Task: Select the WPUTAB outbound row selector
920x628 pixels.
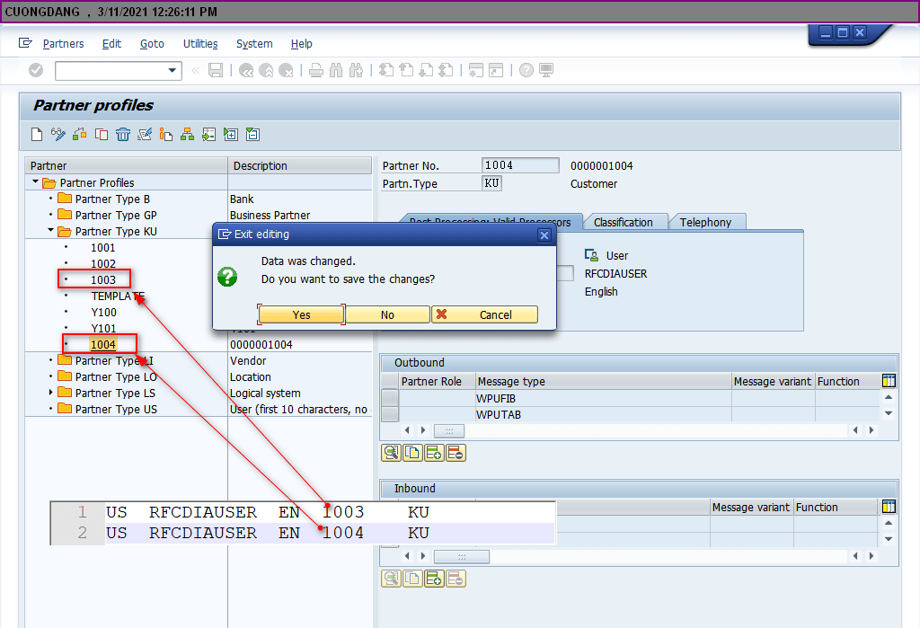Action: click(390, 414)
